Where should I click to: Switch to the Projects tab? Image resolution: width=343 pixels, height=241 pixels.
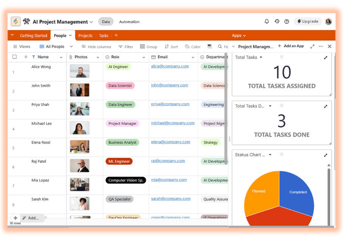(85, 36)
